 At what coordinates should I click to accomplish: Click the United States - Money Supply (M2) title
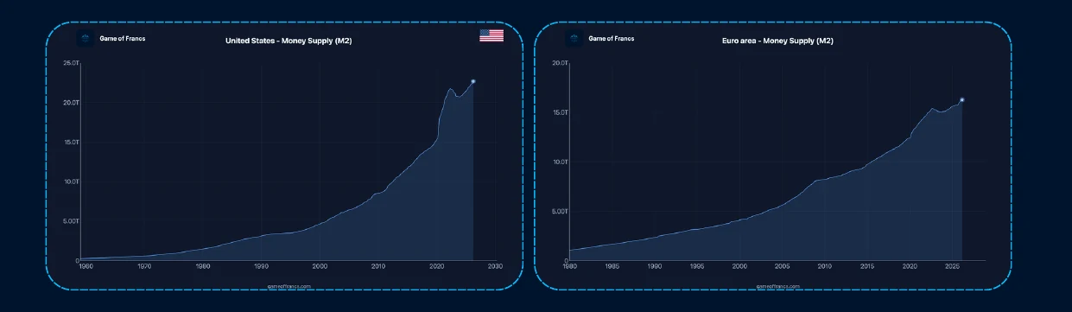pyautogui.click(x=289, y=41)
